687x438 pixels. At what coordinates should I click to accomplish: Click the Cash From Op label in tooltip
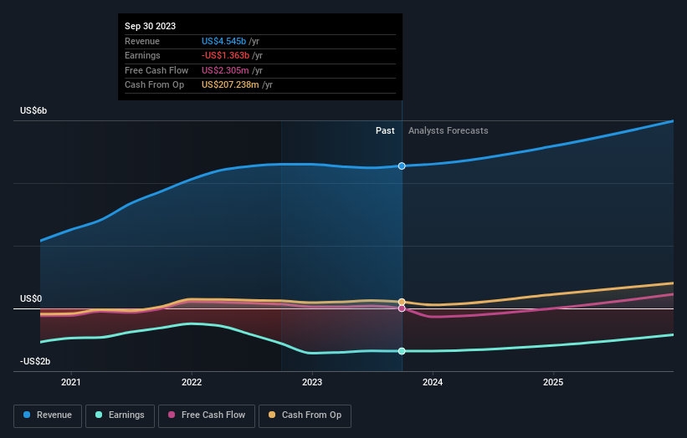click(154, 85)
